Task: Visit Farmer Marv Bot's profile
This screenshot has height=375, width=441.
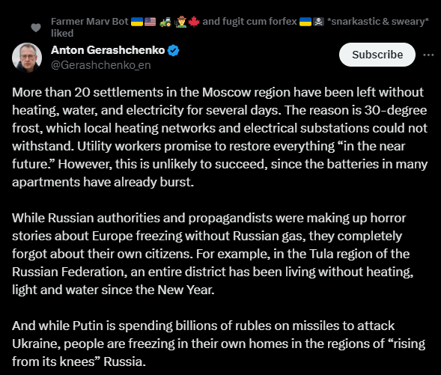Action: tap(90, 22)
